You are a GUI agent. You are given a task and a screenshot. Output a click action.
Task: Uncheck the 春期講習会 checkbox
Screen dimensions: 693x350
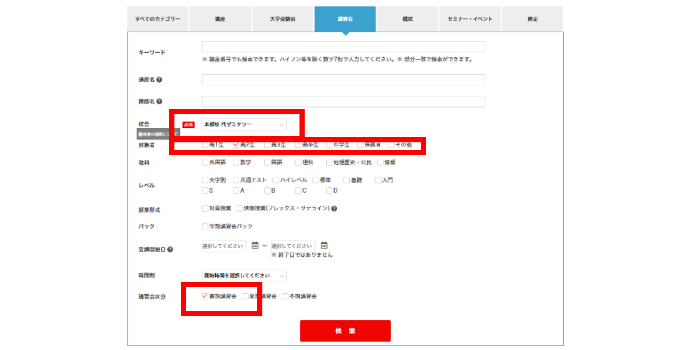205,296
